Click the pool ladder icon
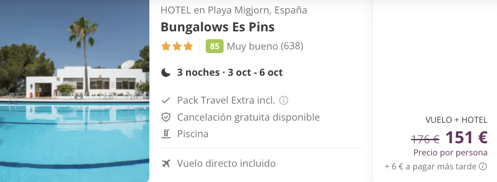The image size is (497, 182). pyautogui.click(x=166, y=134)
